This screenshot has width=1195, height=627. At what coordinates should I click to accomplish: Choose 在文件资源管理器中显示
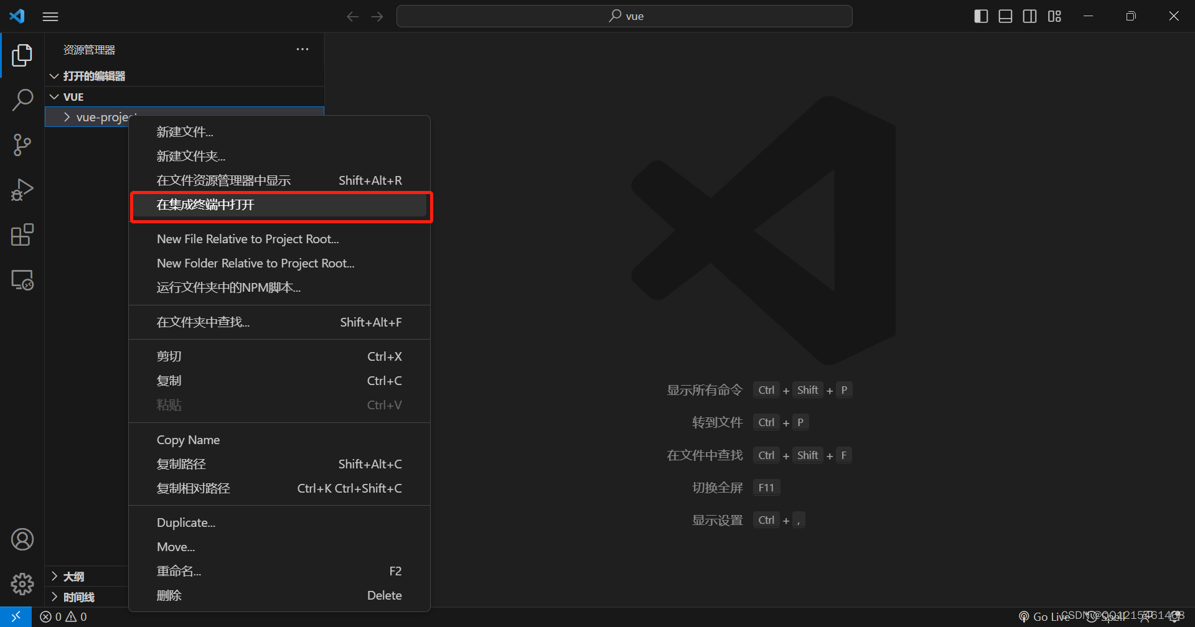pyautogui.click(x=279, y=180)
